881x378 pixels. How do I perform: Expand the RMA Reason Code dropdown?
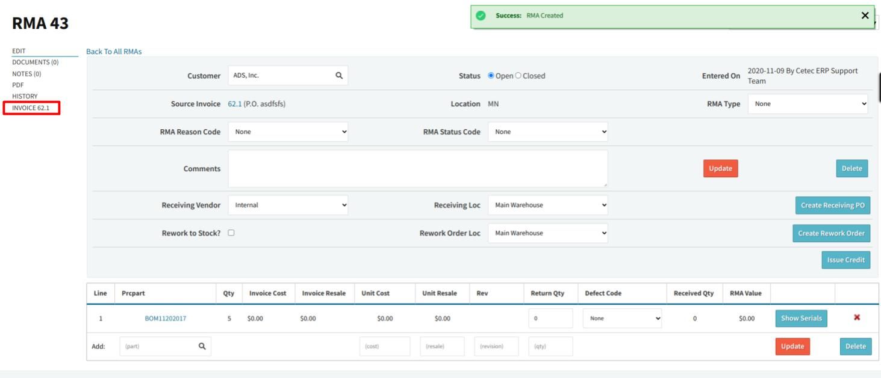click(x=288, y=132)
